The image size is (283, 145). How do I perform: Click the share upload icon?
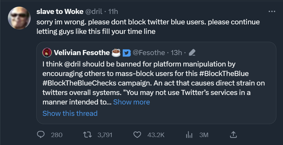(233, 135)
